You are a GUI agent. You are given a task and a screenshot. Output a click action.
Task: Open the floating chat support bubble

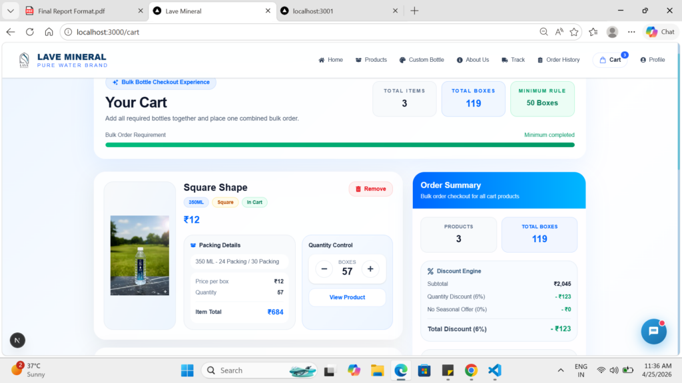pyautogui.click(x=654, y=331)
